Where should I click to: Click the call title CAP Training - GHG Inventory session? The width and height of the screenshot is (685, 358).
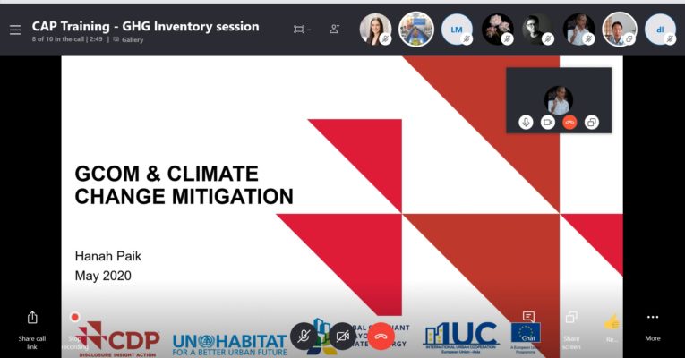pyautogui.click(x=145, y=26)
